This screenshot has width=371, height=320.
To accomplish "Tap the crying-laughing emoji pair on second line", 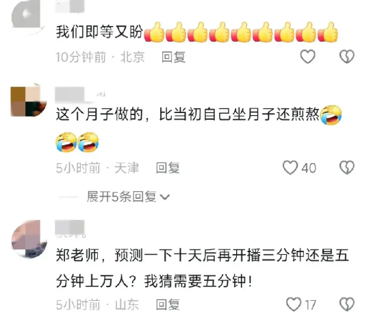I will click(77, 142).
